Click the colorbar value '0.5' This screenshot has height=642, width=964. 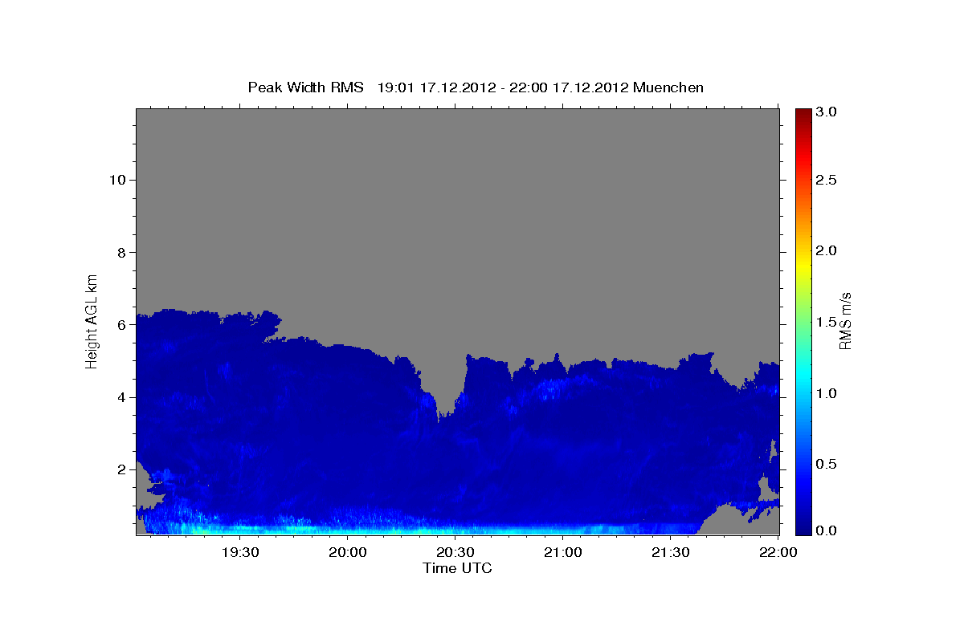coord(827,464)
